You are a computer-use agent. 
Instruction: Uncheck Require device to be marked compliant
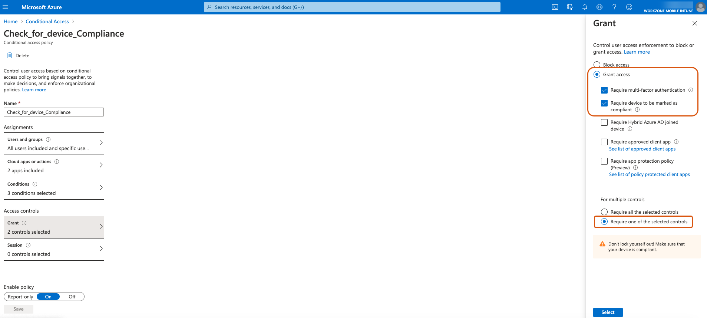(604, 103)
